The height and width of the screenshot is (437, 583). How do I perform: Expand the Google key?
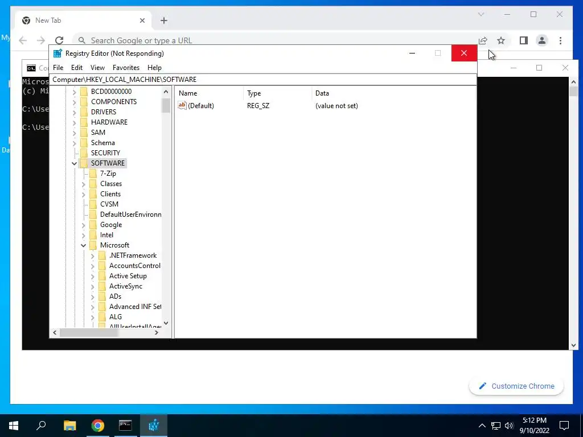tap(83, 225)
